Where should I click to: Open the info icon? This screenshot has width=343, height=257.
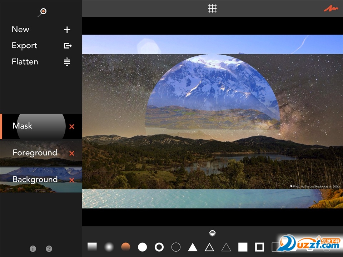33,249
